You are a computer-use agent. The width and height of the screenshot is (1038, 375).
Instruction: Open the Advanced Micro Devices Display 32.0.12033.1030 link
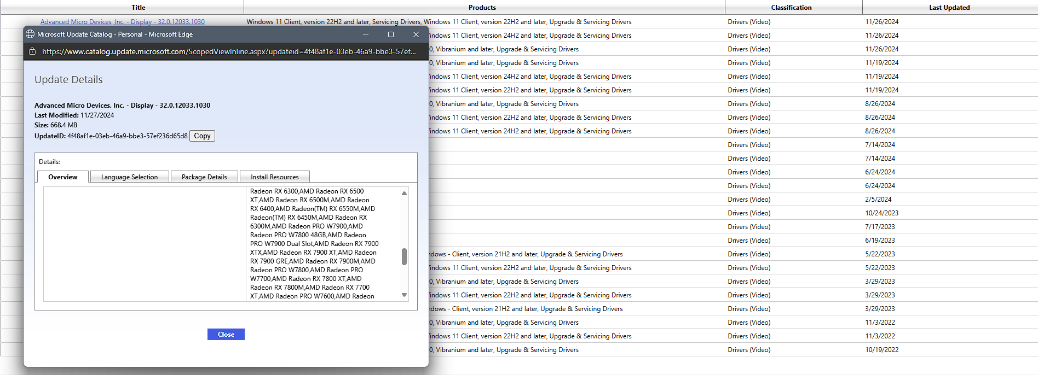[x=123, y=22]
